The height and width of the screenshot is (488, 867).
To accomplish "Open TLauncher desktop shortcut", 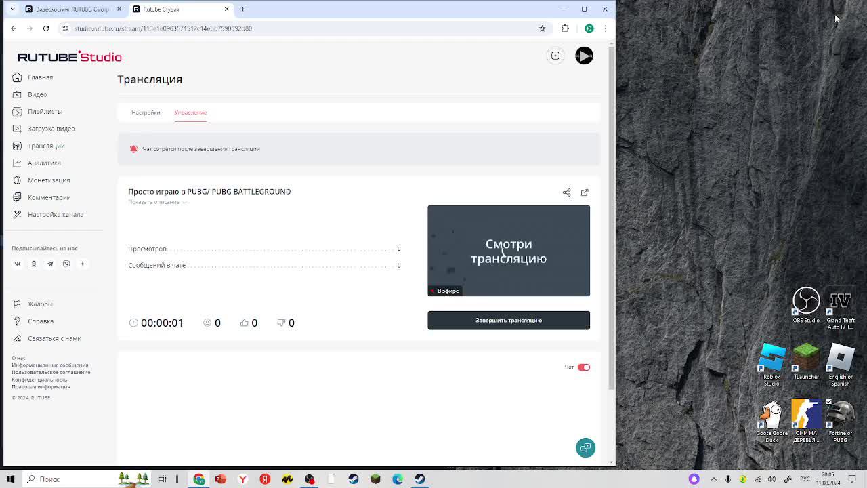I will click(806, 362).
